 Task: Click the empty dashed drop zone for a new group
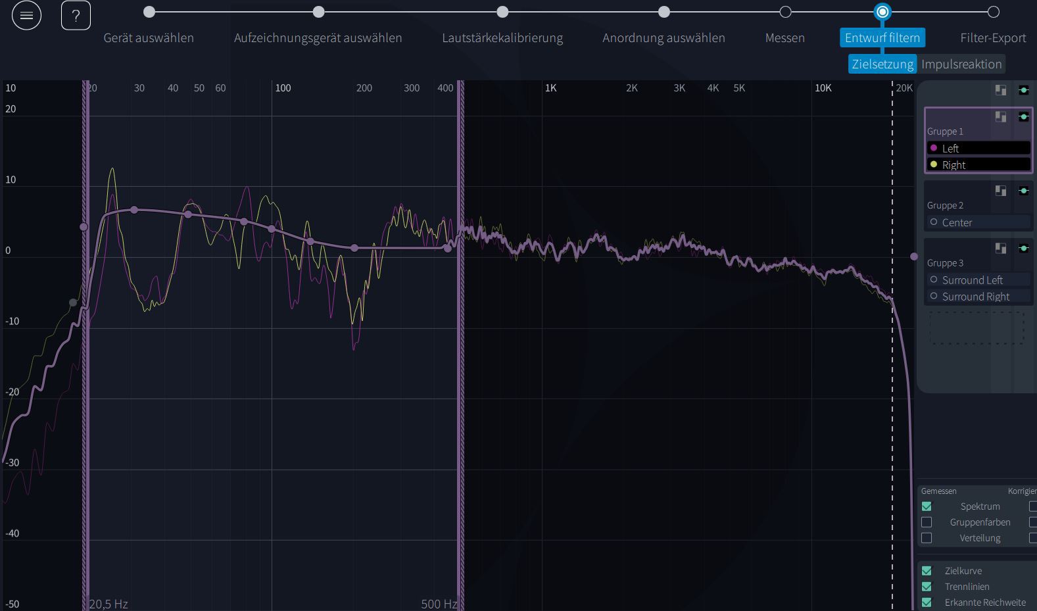pos(977,328)
